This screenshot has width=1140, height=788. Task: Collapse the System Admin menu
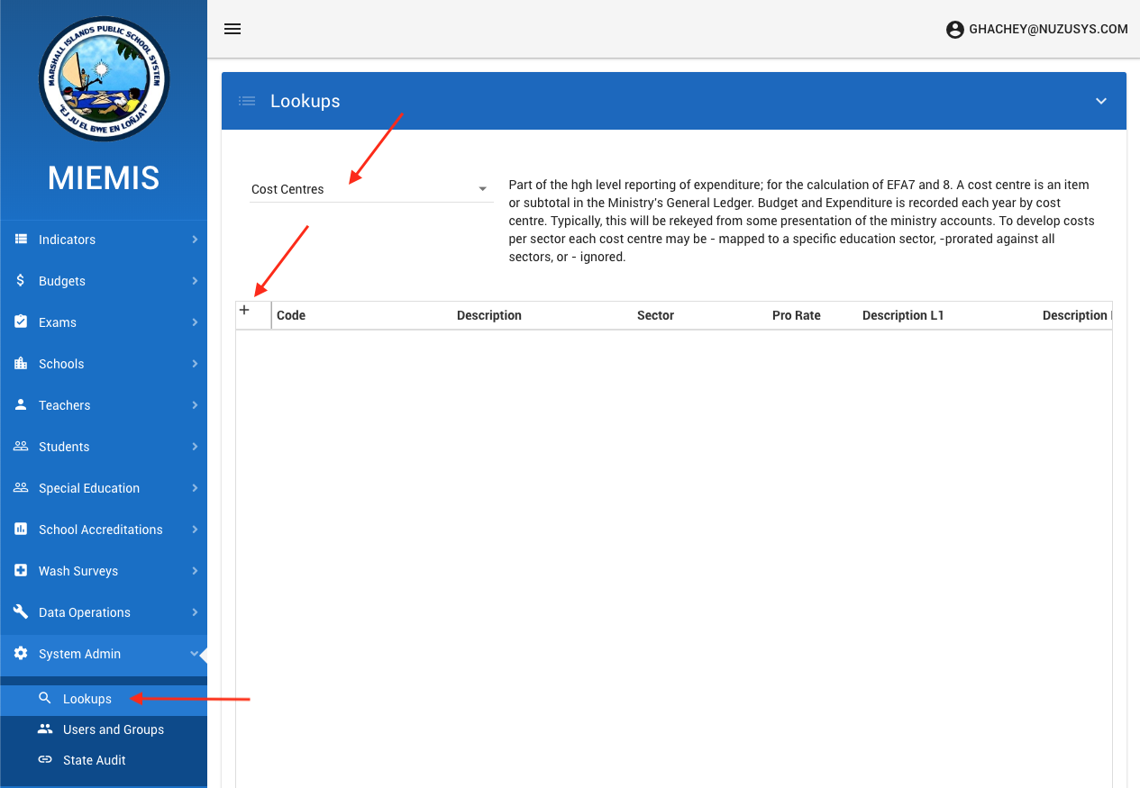click(x=104, y=654)
